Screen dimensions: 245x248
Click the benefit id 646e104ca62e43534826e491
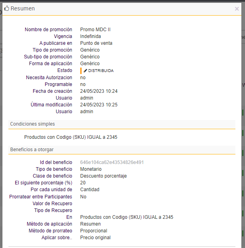(112, 162)
